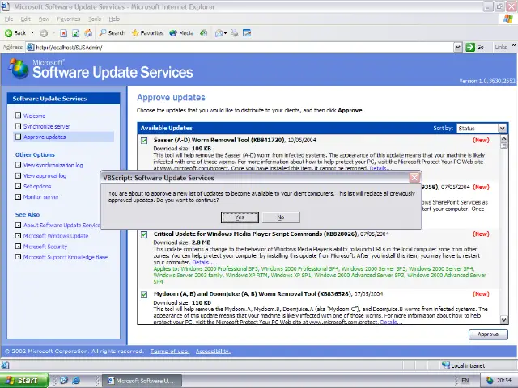Click the box icon beside Set options
This screenshot has width=518, height=388.
(x=18, y=186)
